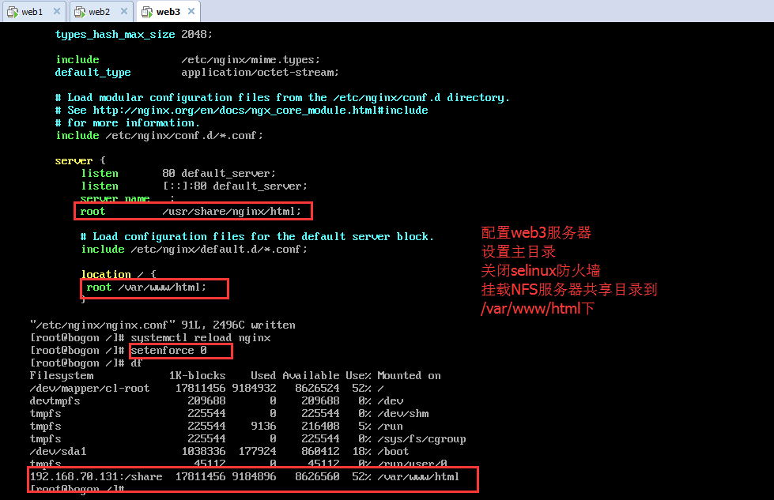Click the 'Mounted on' column header
Screen dimensions: 774x500
click(x=409, y=376)
